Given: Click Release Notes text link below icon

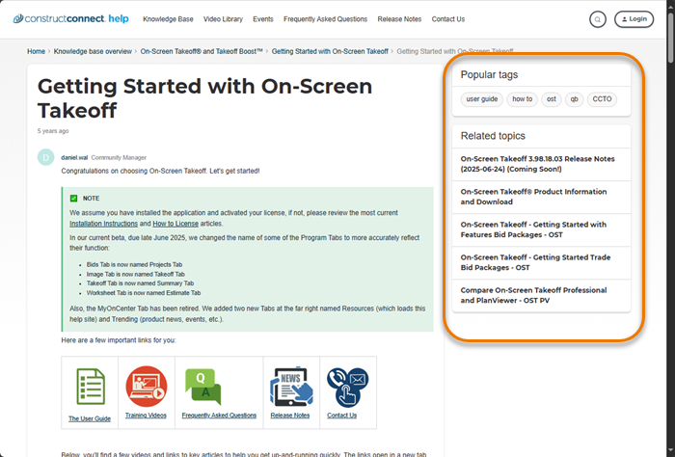Looking at the screenshot, I should (x=290, y=416).
